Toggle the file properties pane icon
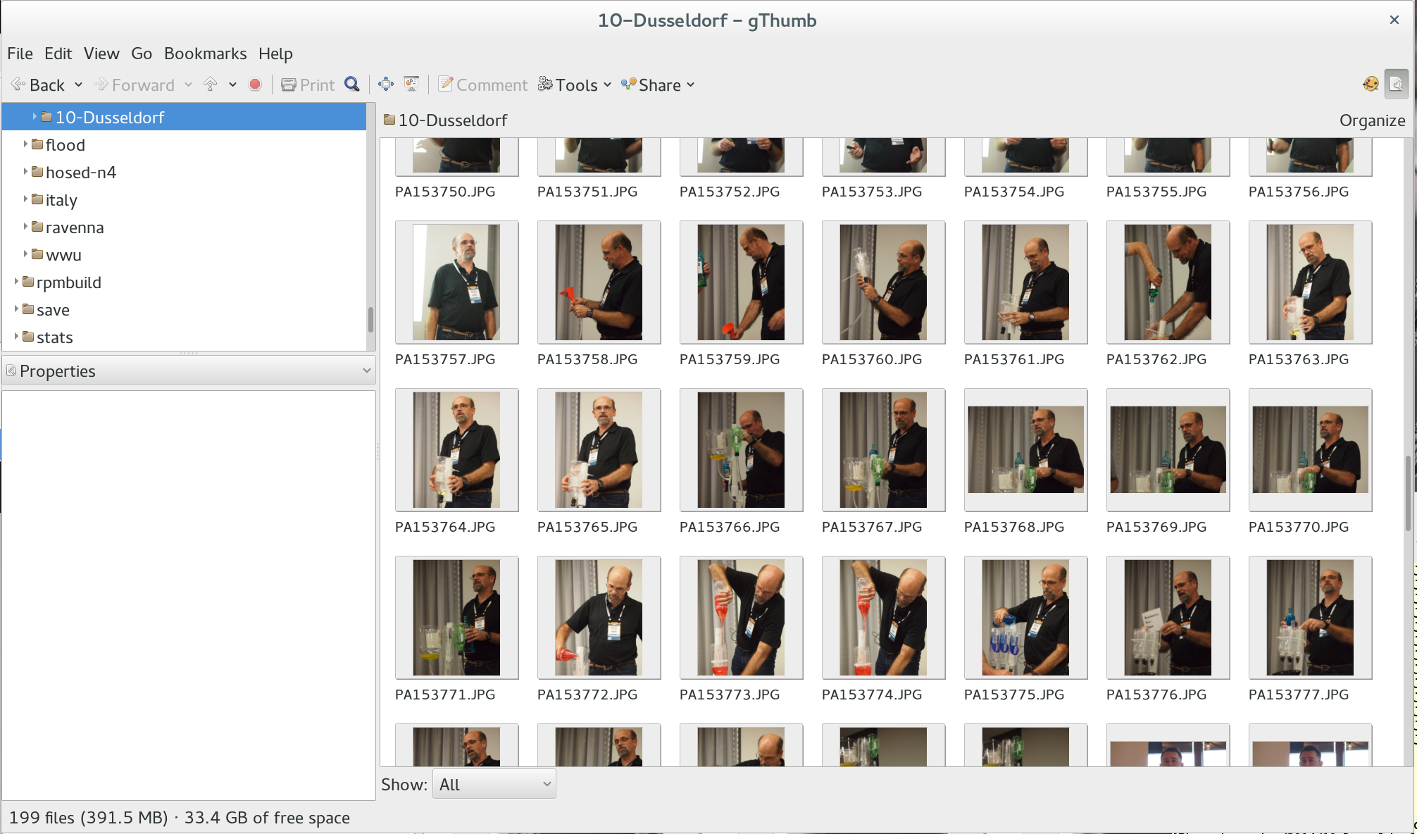Viewport: 1417px width, 834px height. point(1396,85)
